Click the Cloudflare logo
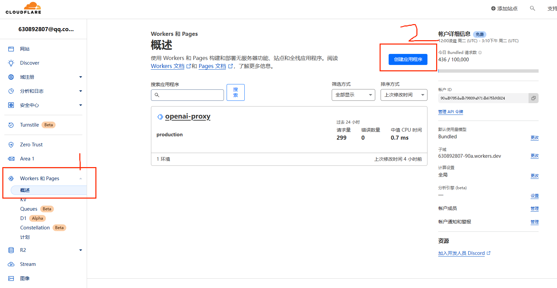 (x=23, y=8)
